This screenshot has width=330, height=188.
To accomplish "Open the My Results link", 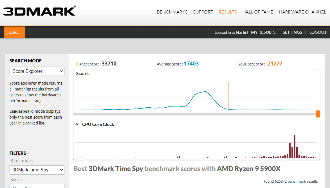I will click(263, 32).
